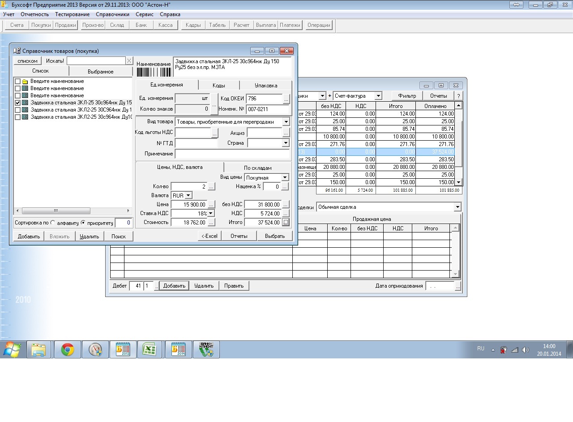The image size is (573, 422).
Task: Uncheck the Задвижка стальная ЗКЛ-25 item checkbox
Action: [x=18, y=103]
